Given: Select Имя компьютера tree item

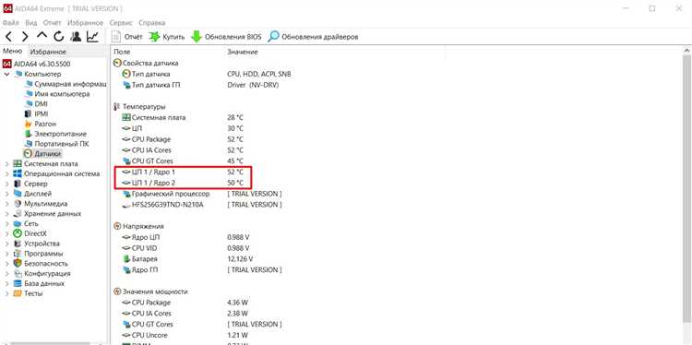Looking at the screenshot, I should coord(56,94).
